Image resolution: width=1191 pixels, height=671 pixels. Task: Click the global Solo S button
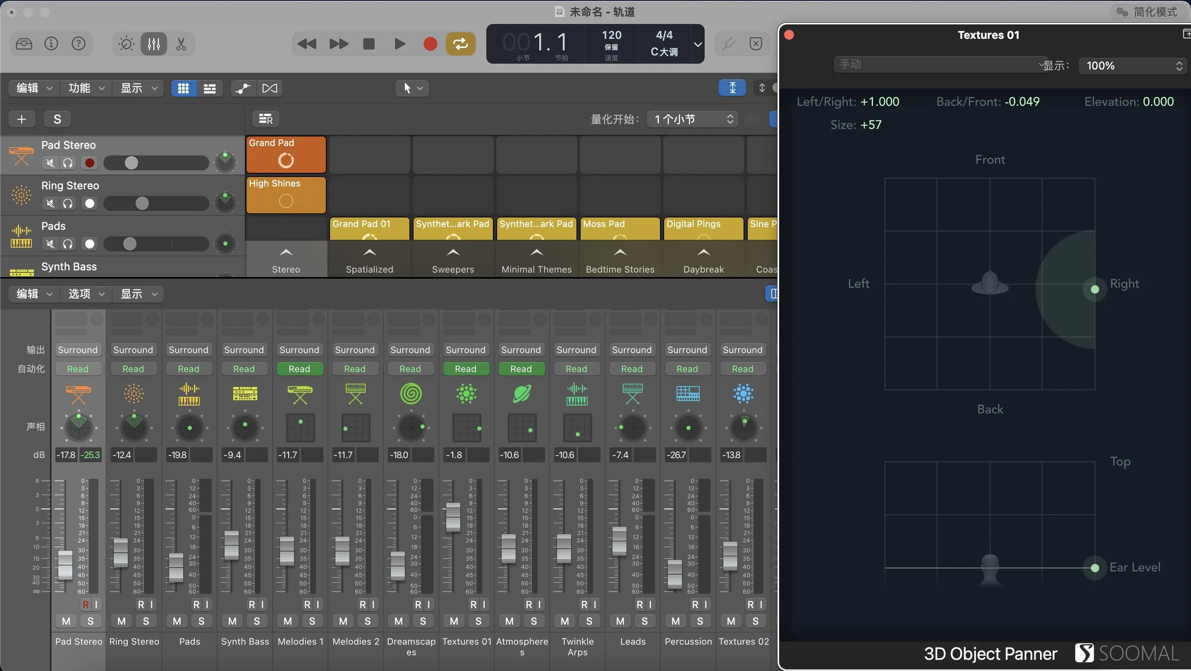57,119
